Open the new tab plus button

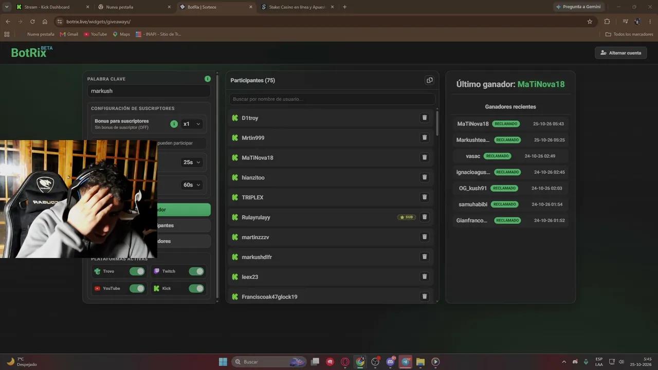click(344, 7)
